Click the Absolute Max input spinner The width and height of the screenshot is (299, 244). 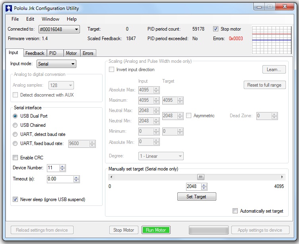click(x=156, y=90)
